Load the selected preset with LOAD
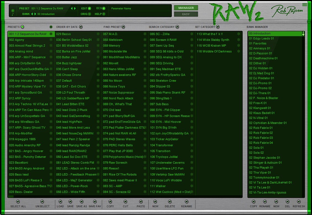The width and height of the screenshot is (312, 215). pos(60,201)
